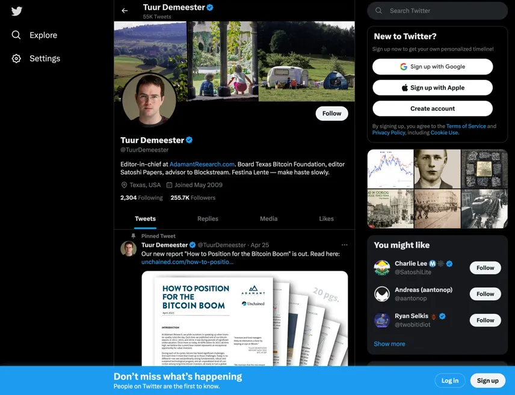The width and height of the screenshot is (515, 395).
Task: Switch to the Replies tab
Action: pyautogui.click(x=208, y=219)
